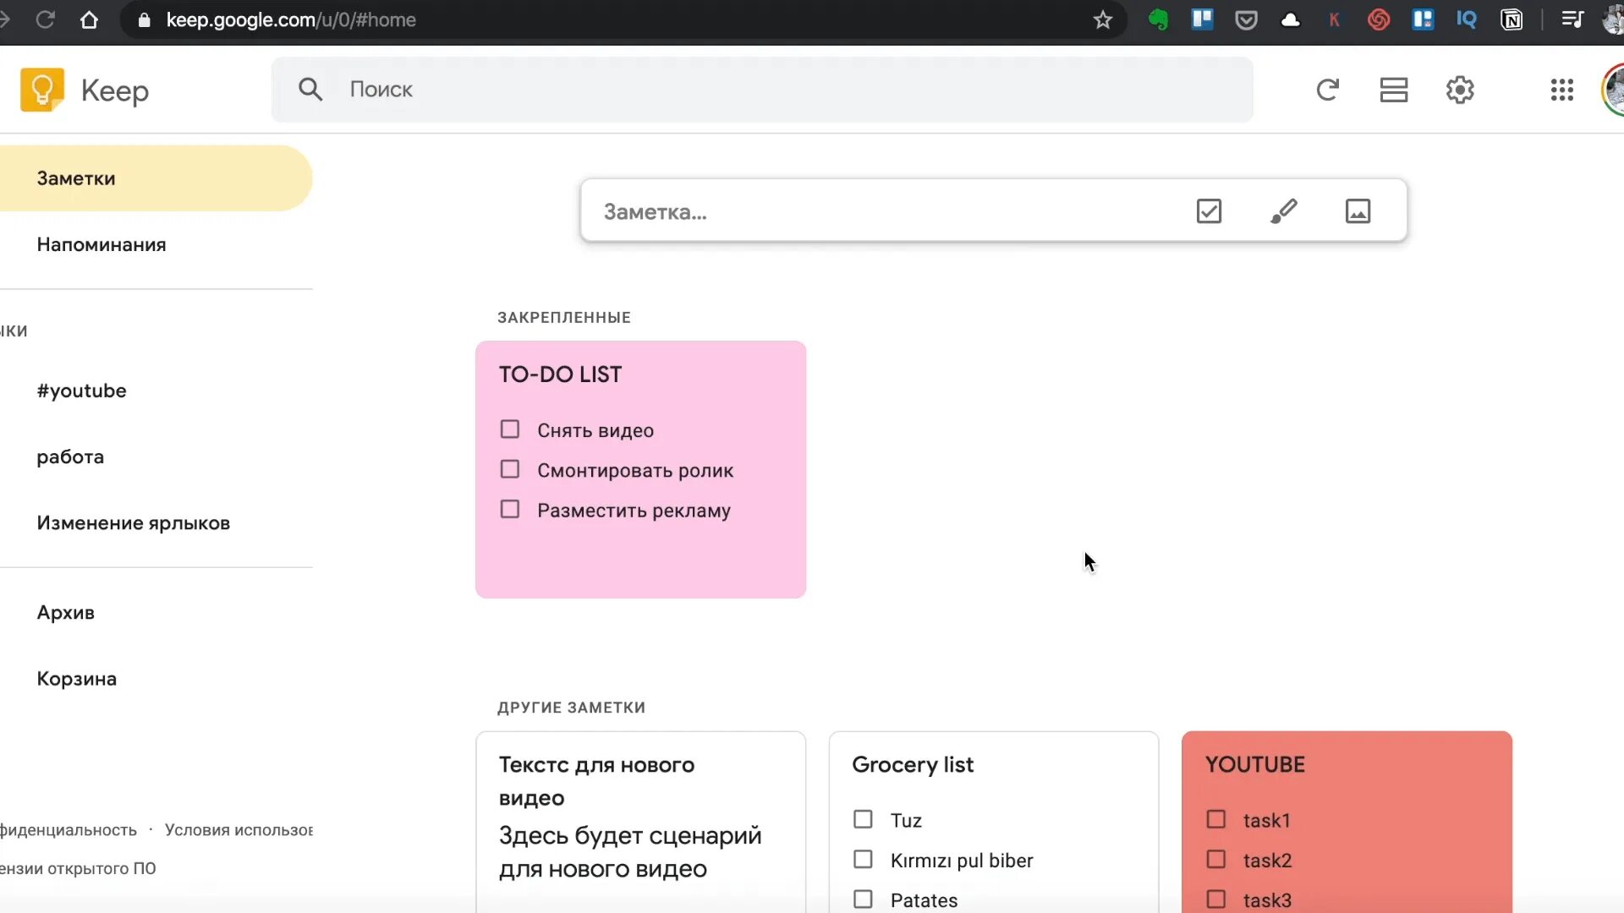View the site lock info icon
1624x913 pixels.
144,19
